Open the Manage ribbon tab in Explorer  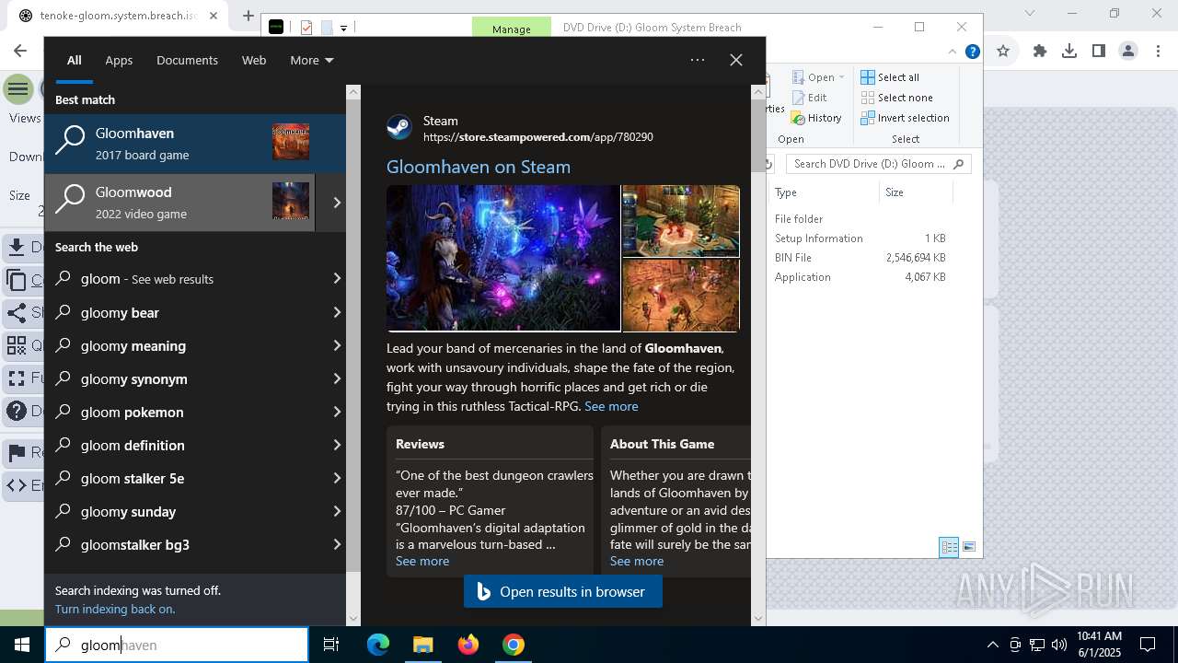[511, 29]
